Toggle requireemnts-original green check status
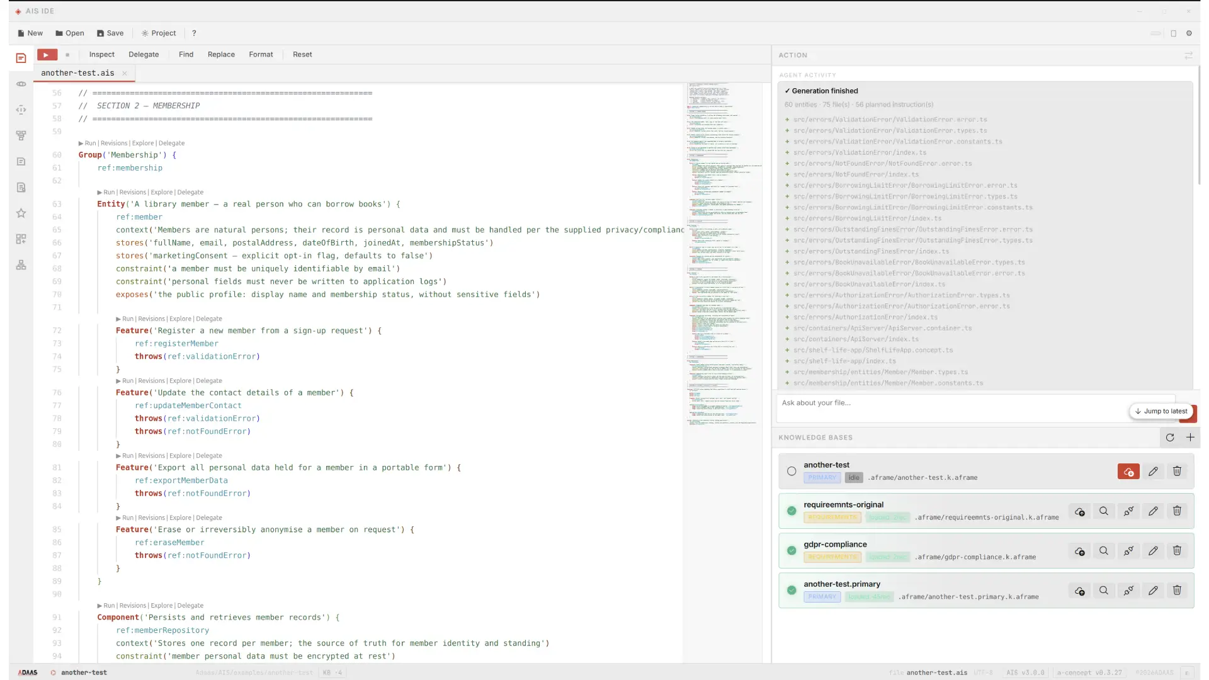 pos(792,511)
